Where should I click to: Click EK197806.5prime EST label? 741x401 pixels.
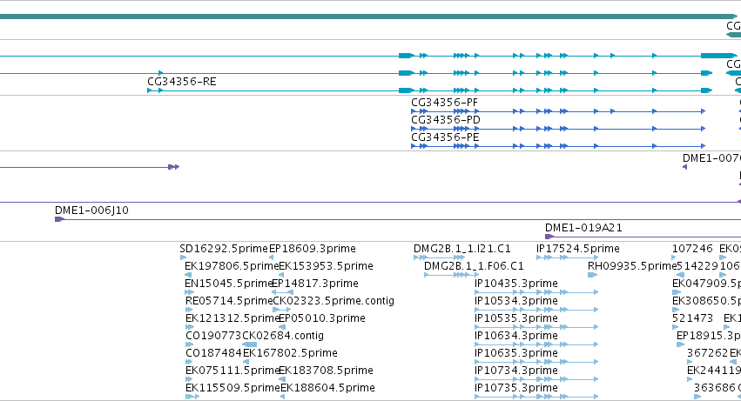coord(232,266)
